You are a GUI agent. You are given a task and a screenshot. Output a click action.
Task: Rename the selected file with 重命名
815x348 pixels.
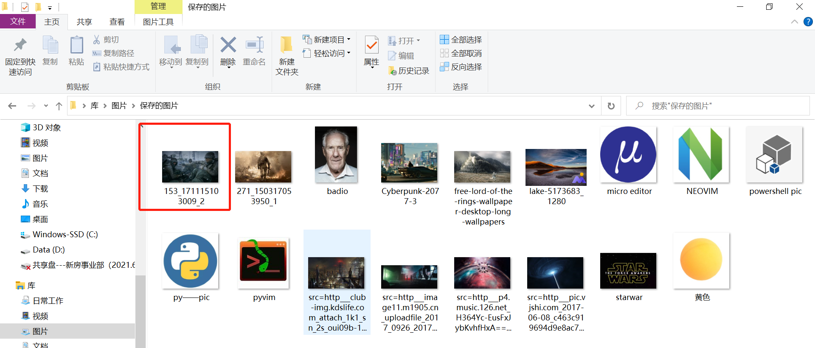point(254,51)
